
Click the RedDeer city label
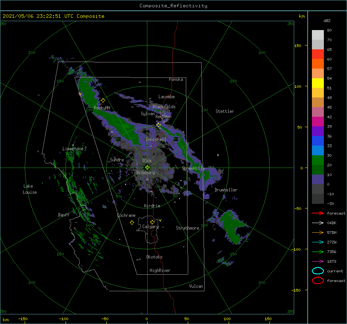163,117
